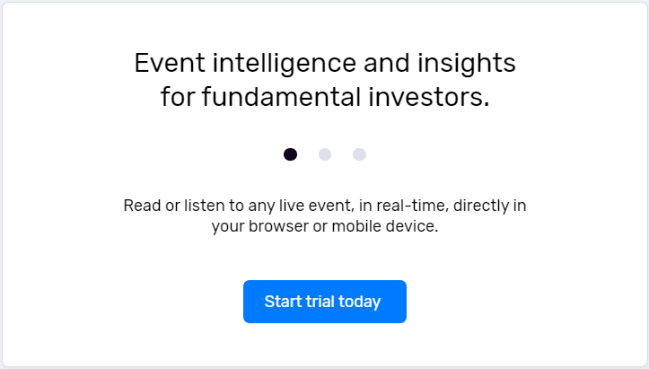The width and height of the screenshot is (649, 369).
Task: Click the word 'intelligence' in the headline
Action: click(285, 64)
